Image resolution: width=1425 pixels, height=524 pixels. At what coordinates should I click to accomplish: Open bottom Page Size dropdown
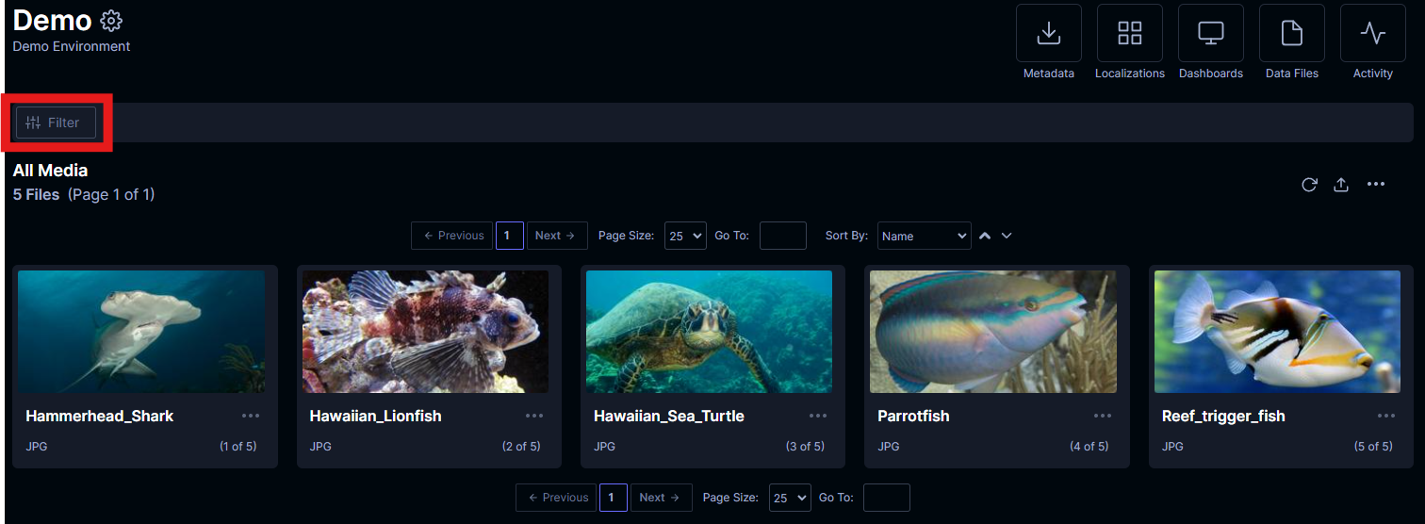tap(790, 498)
